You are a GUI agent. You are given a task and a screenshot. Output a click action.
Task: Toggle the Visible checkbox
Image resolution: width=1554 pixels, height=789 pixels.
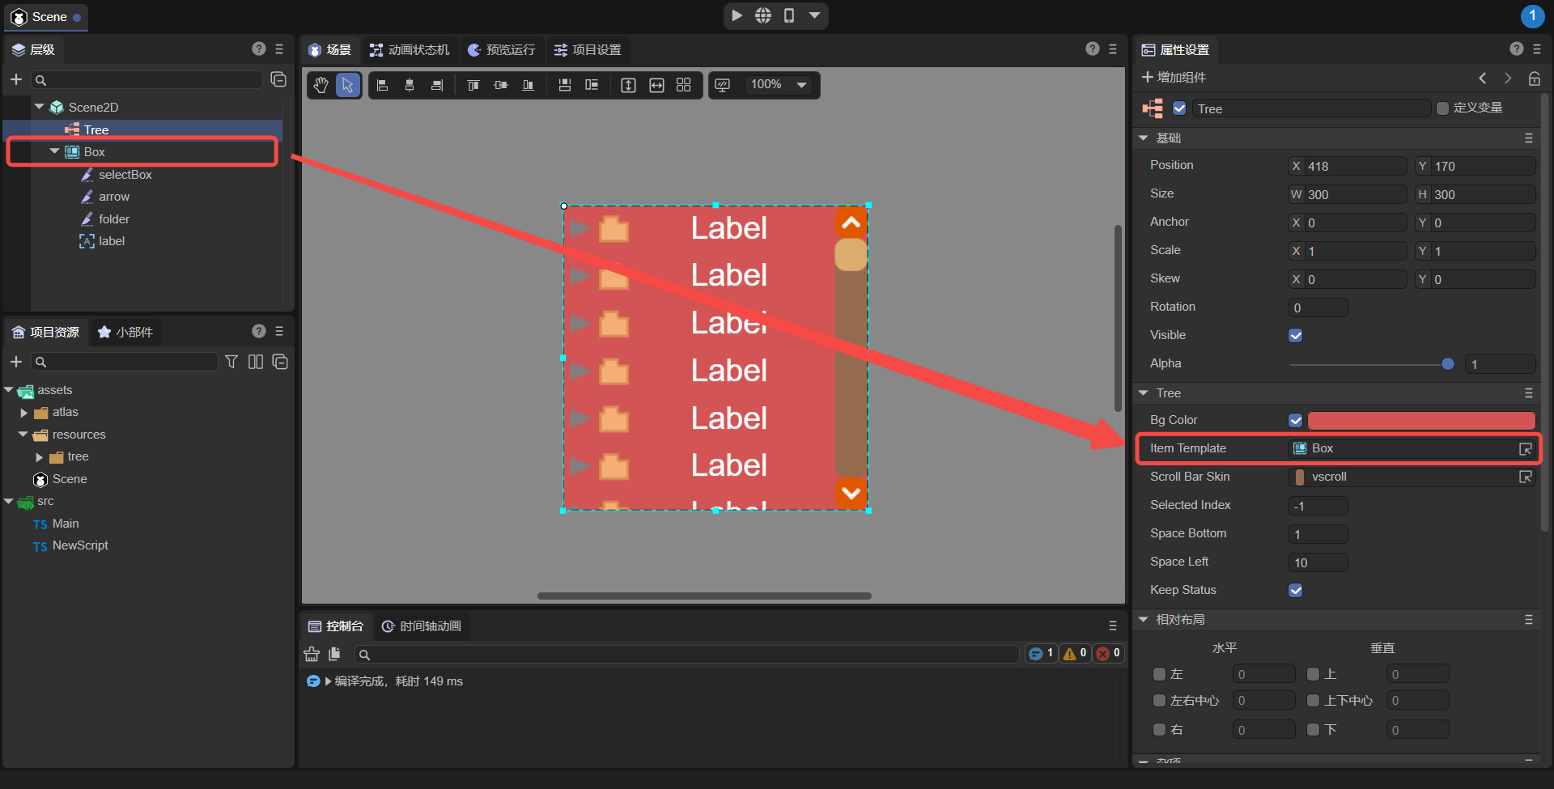(x=1295, y=336)
